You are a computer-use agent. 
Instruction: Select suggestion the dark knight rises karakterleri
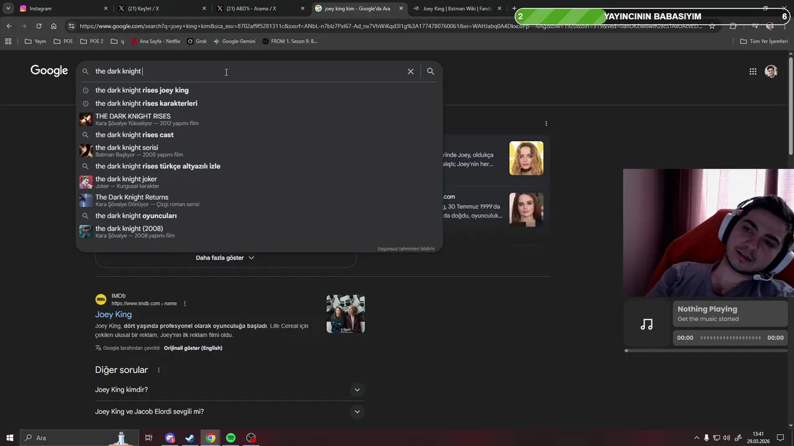(259, 103)
